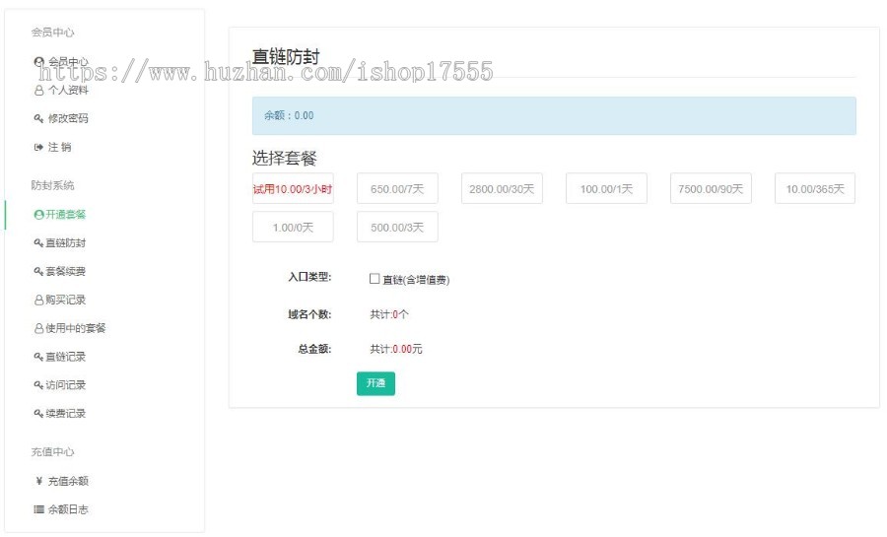Click the key icon beside 访问记录
Screen dimensions: 887x537
[38, 385]
